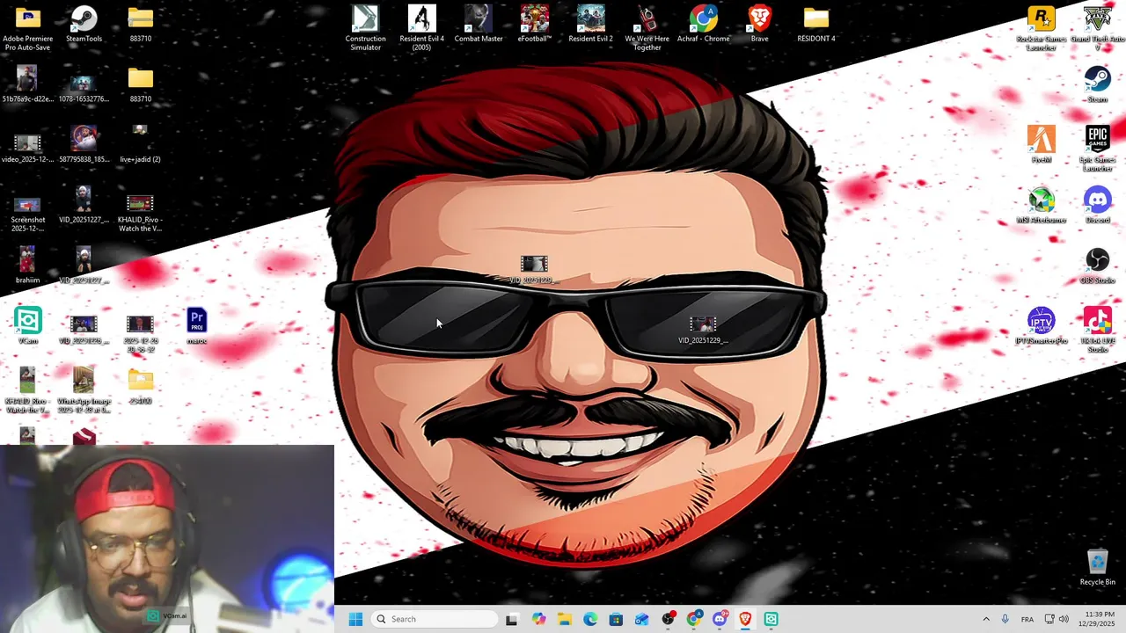Select the 2025-12-26 20-56-32 video file
This screenshot has width=1126, height=633.
(140, 333)
